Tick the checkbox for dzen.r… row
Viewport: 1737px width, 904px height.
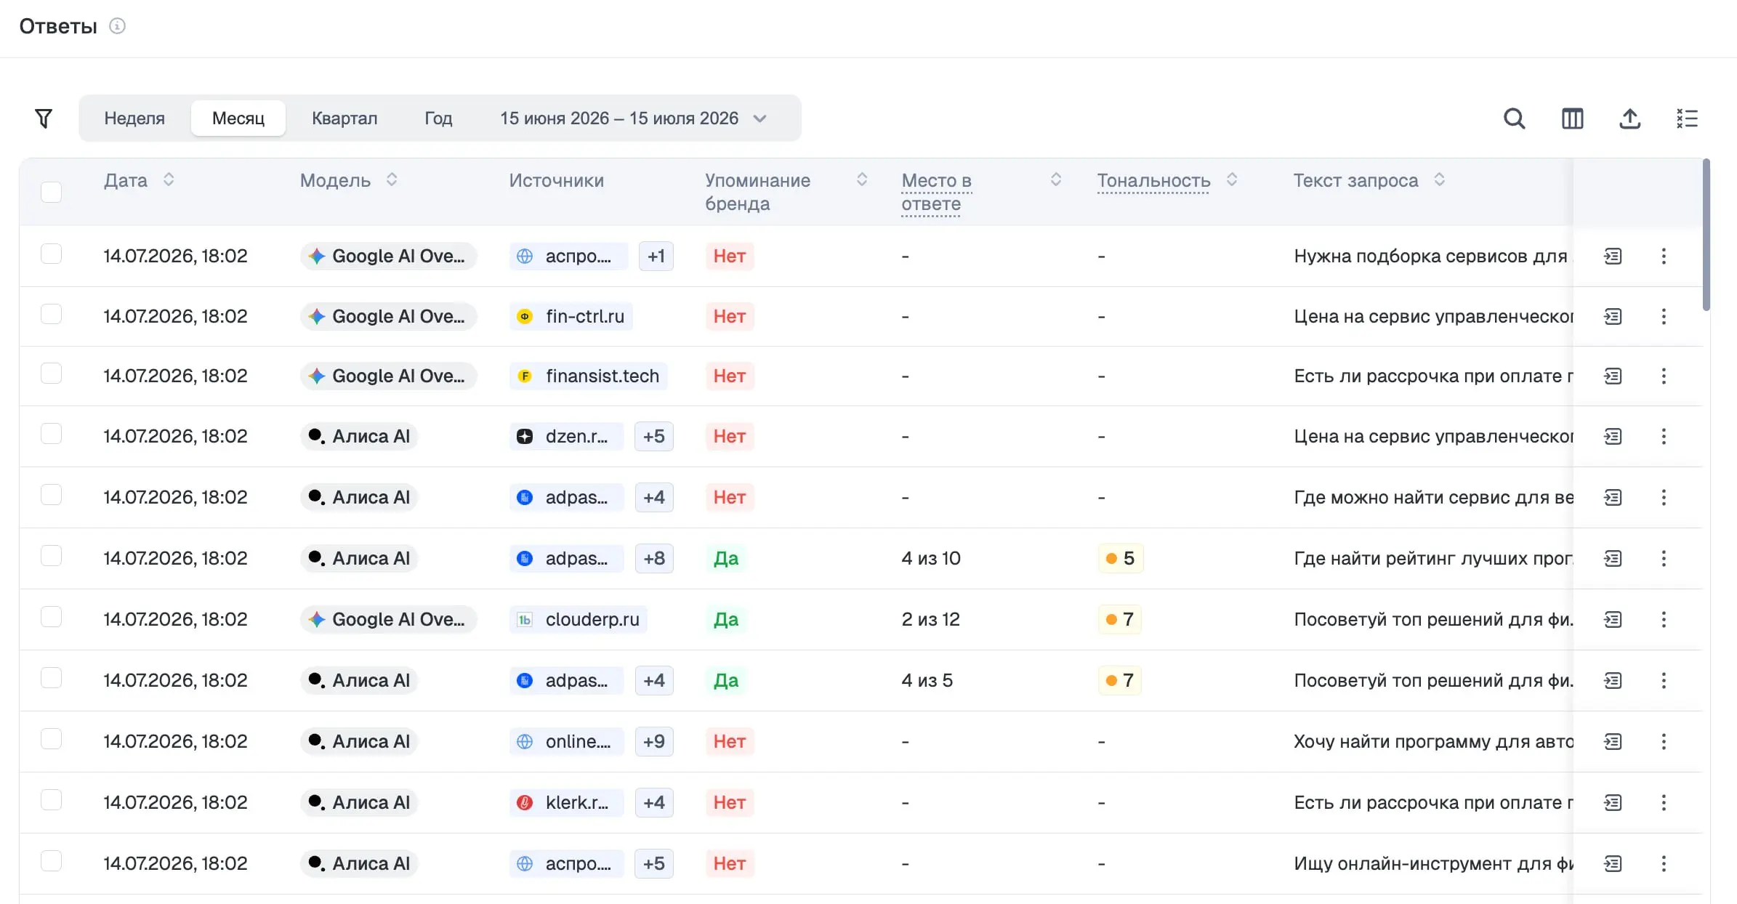pyautogui.click(x=51, y=434)
